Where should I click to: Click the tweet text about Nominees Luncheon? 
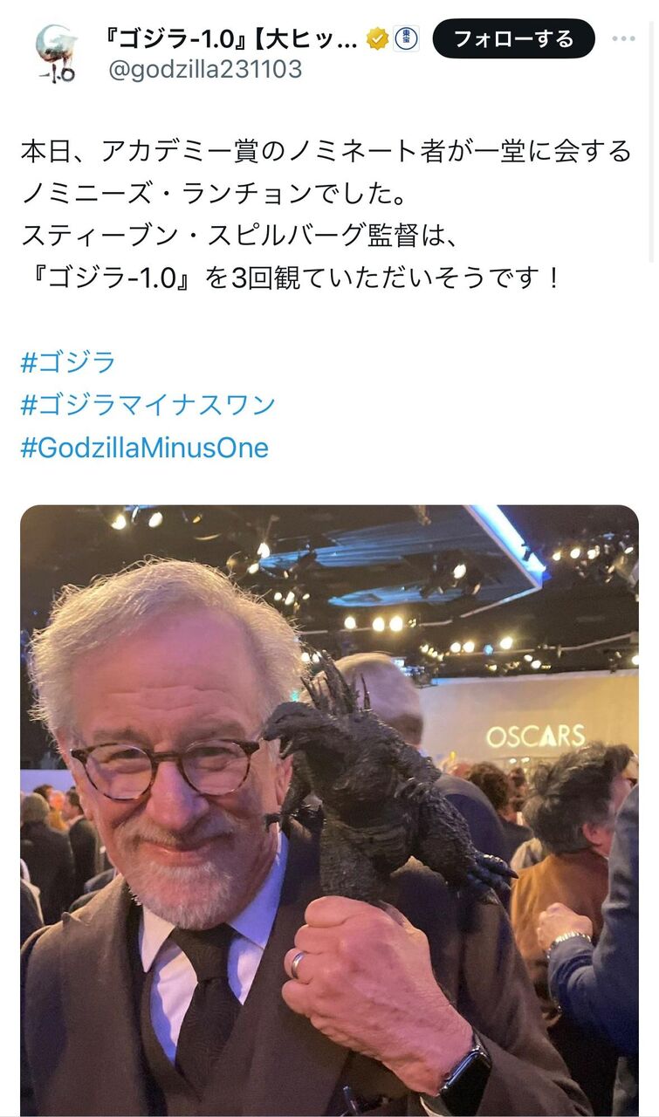(326, 216)
